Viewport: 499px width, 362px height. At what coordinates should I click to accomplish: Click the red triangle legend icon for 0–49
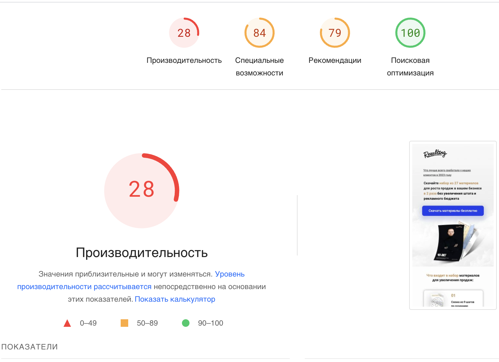tap(67, 323)
